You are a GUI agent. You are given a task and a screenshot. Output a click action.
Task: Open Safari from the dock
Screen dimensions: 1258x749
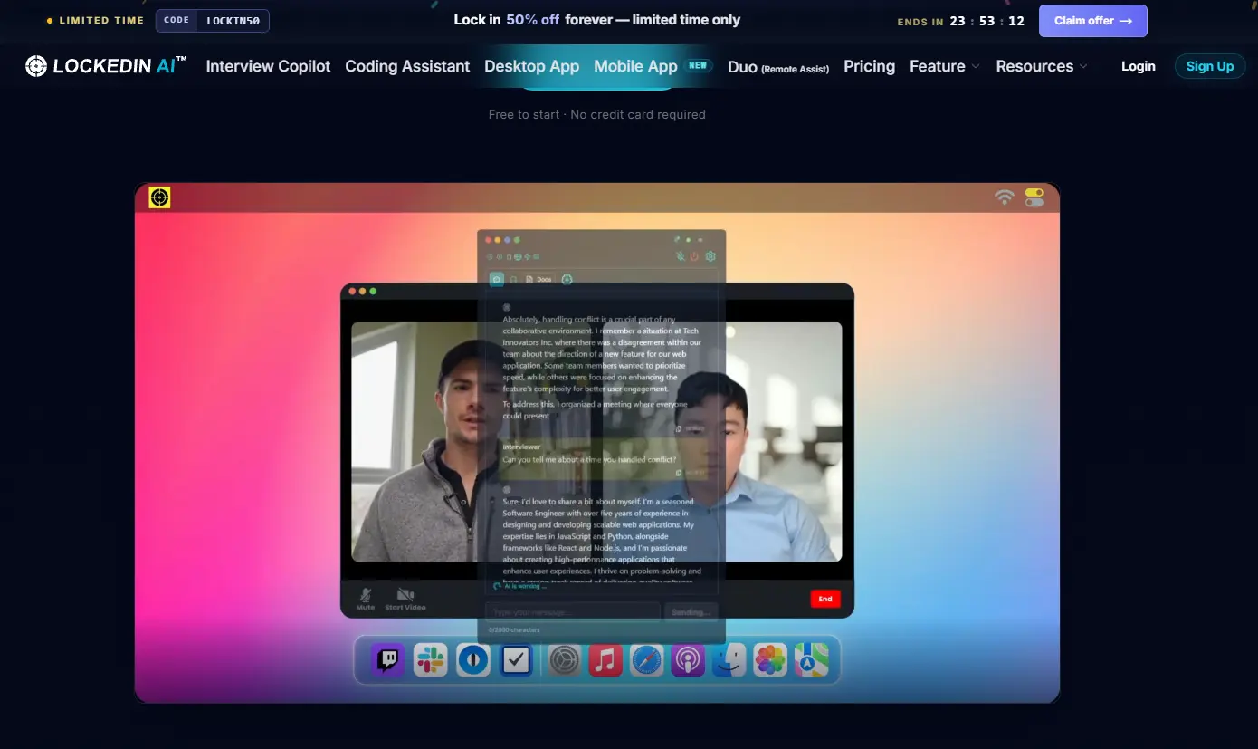point(647,660)
